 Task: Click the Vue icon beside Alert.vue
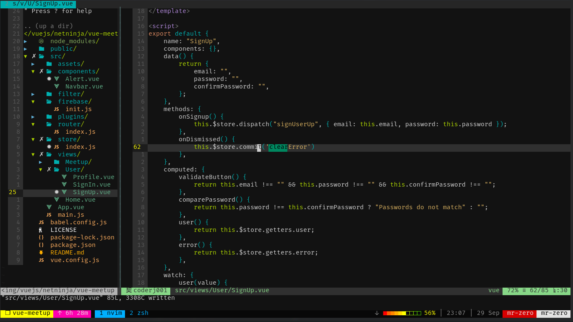57,79
